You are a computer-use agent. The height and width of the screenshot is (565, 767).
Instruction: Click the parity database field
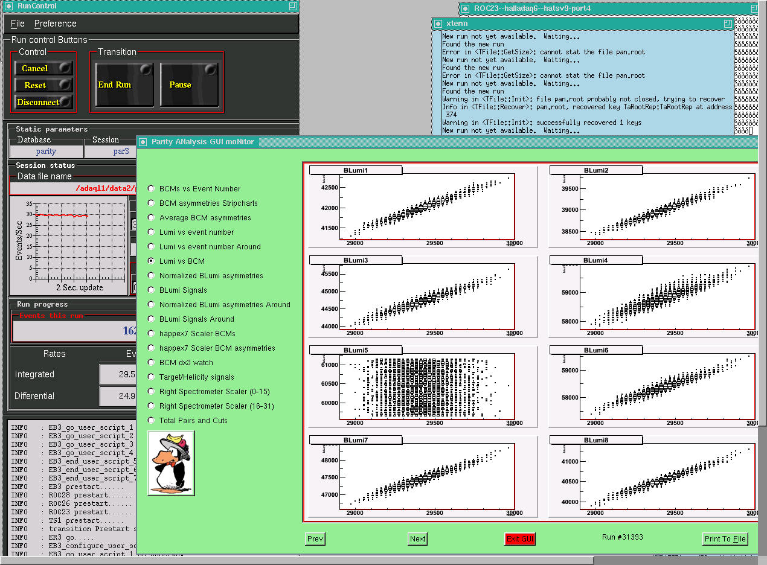click(x=47, y=152)
